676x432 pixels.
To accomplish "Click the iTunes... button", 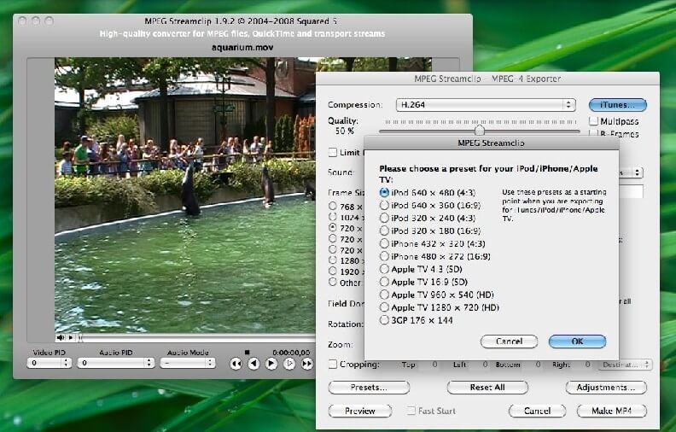I will click(x=617, y=105).
